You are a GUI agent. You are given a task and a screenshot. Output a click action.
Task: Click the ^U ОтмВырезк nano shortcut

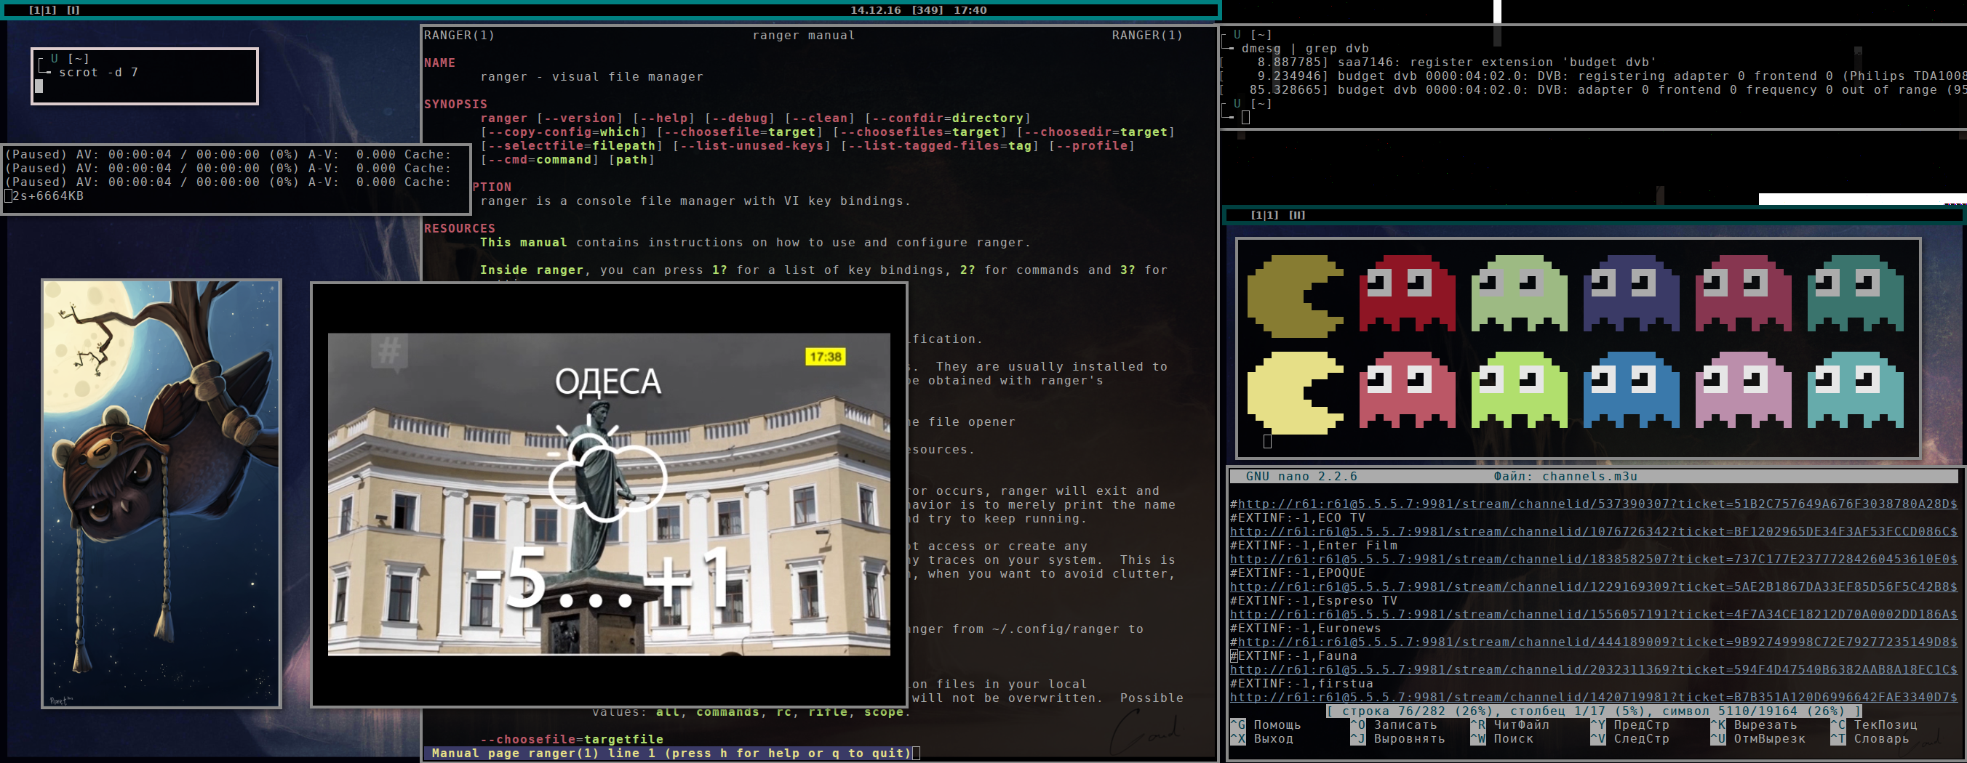tap(1757, 738)
